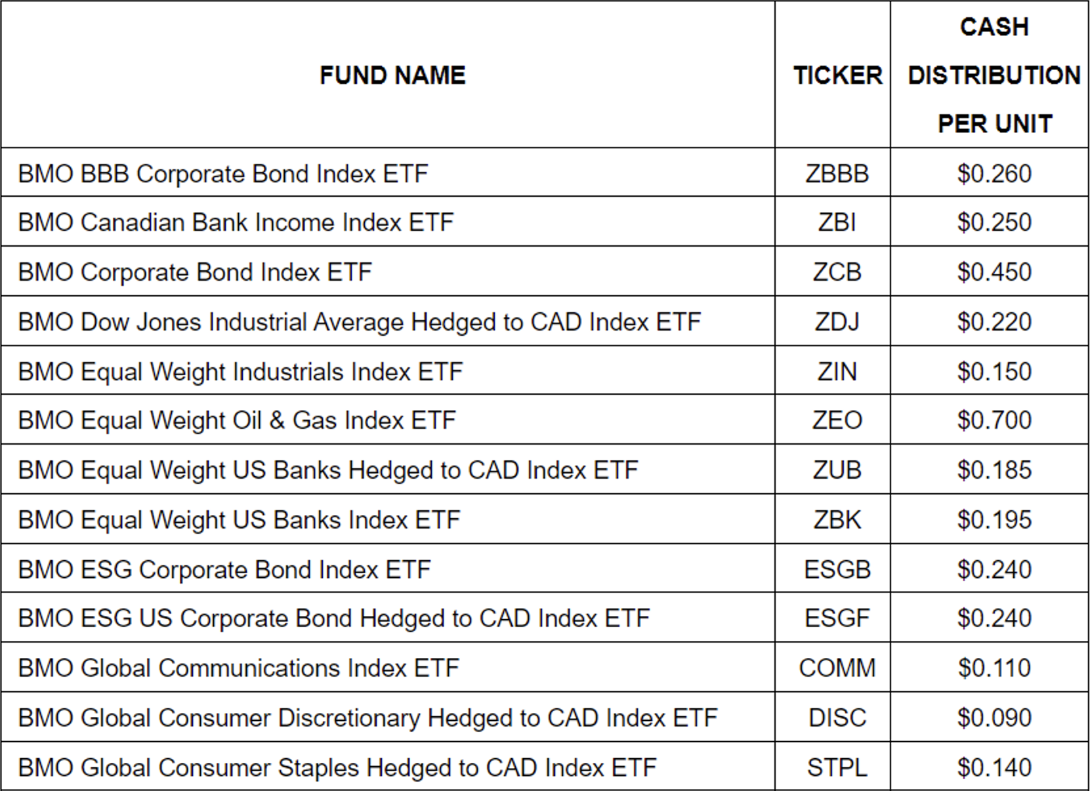Click the FUND NAME column header
Viewport: 1090px width, 791px height.
392,75
